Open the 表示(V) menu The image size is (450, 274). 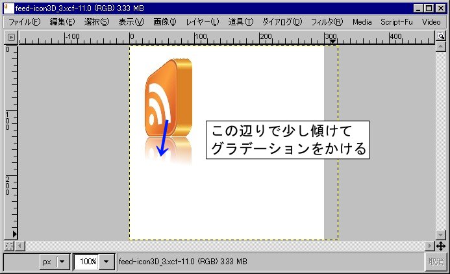[x=131, y=22]
